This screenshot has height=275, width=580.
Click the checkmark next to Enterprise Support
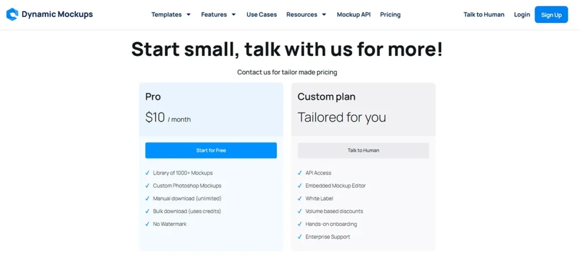(x=300, y=237)
